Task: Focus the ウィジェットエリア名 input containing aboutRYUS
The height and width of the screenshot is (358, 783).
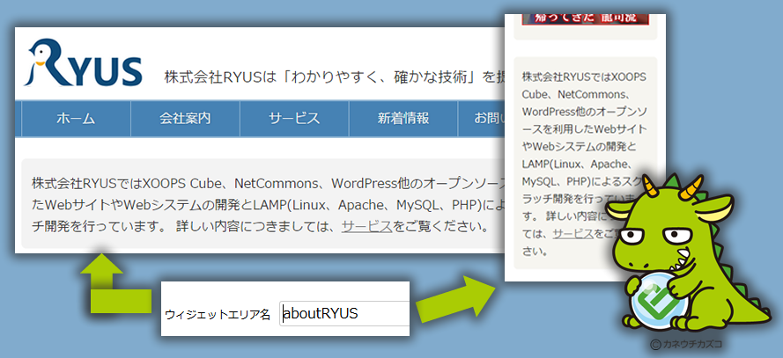Action: (344, 314)
